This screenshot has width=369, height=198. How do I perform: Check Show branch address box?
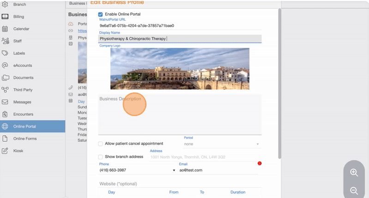point(101,157)
